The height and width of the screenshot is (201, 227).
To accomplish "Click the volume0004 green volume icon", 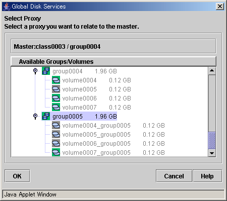I will (56, 80).
